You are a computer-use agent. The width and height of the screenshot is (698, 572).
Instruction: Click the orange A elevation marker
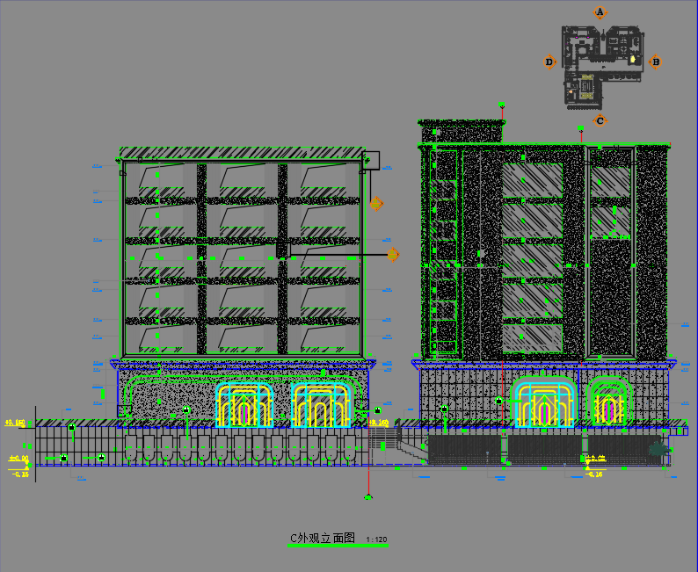pos(600,12)
